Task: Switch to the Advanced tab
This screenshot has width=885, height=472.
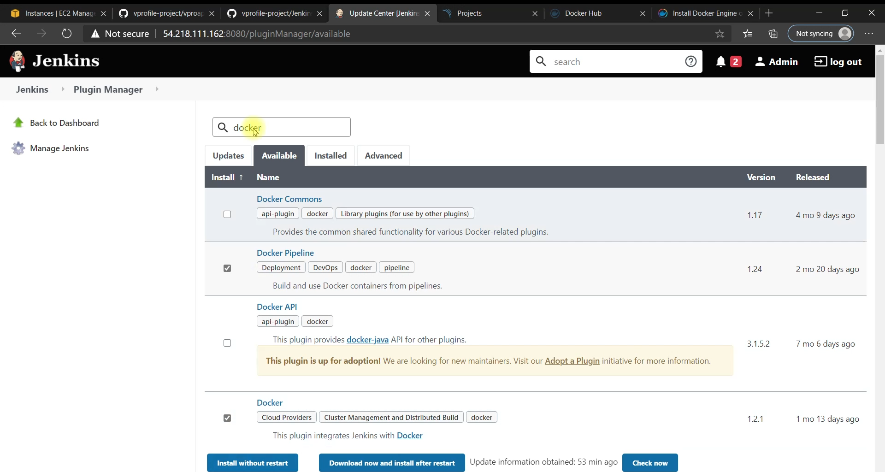Action: tap(383, 156)
